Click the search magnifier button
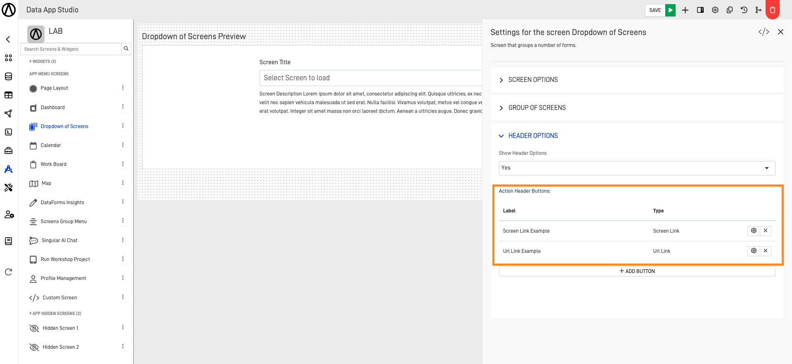Viewport: 792px width, 364px height. pyautogui.click(x=126, y=49)
